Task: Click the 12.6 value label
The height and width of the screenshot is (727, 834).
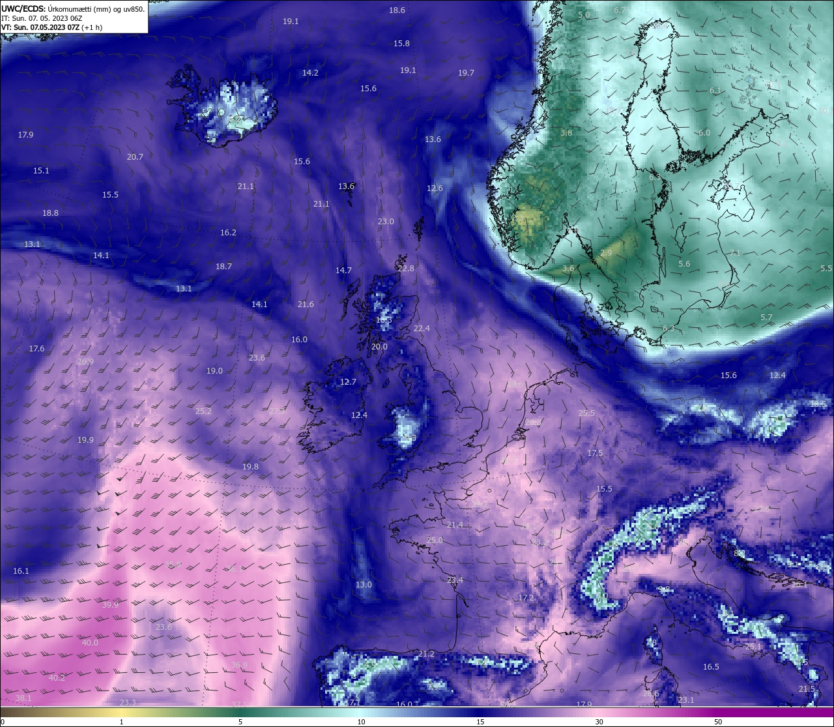Action: (x=435, y=188)
